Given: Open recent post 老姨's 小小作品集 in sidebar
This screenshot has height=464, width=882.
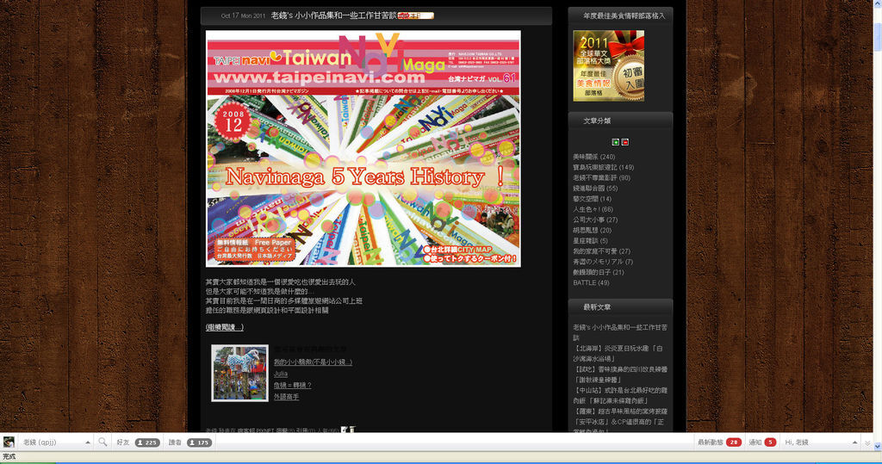Looking at the screenshot, I should [x=620, y=332].
